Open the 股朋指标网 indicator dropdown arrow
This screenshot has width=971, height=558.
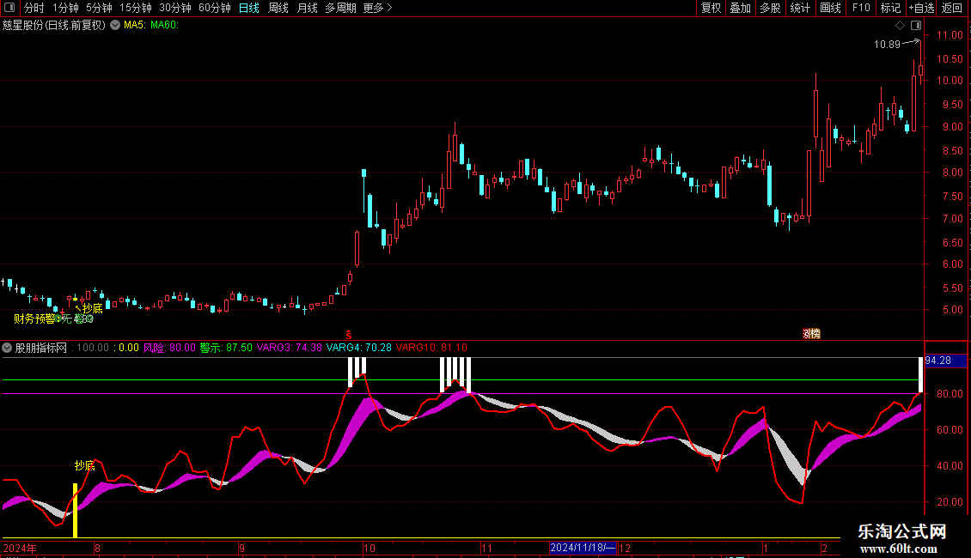click(8, 349)
